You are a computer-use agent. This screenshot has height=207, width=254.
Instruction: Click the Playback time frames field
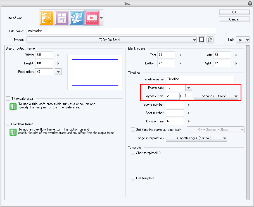[x=187, y=96]
